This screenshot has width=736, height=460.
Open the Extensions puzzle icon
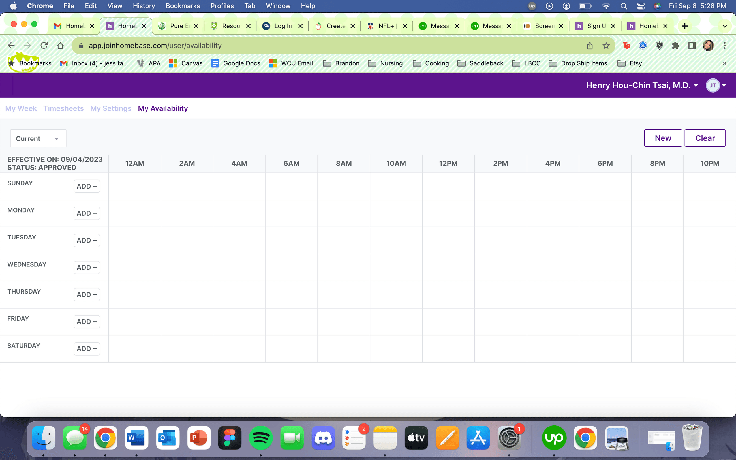pyautogui.click(x=675, y=46)
